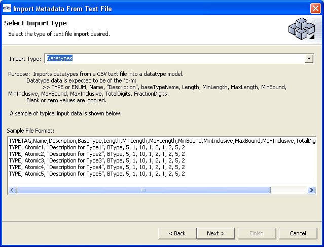Click the Atomic1 sample row
This screenshot has height=247, width=324.
pos(97,147)
